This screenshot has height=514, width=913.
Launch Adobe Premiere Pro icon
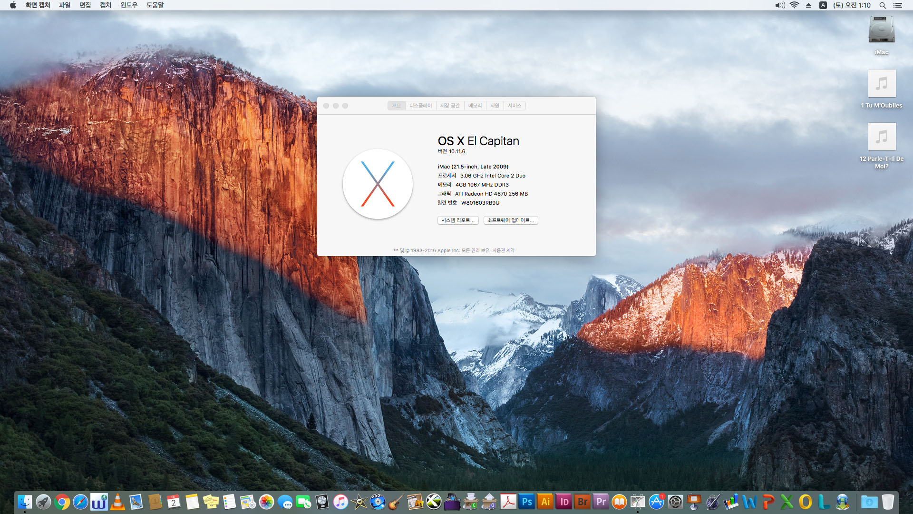pos(601,502)
